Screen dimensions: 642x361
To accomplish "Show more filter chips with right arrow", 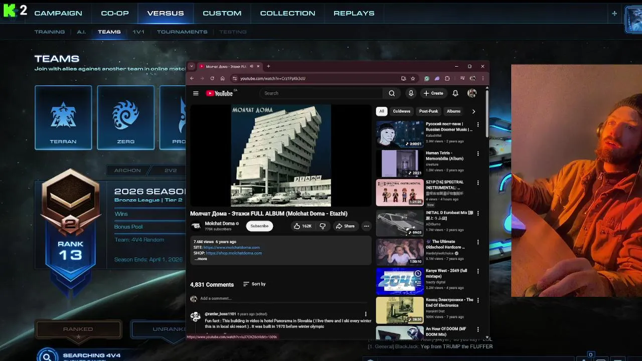I will (473, 111).
